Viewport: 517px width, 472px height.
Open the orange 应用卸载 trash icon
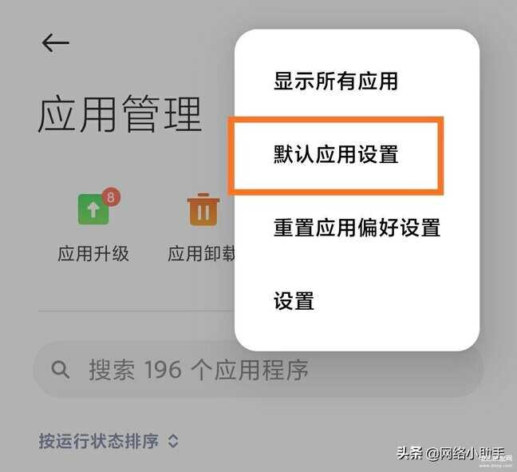tap(203, 209)
